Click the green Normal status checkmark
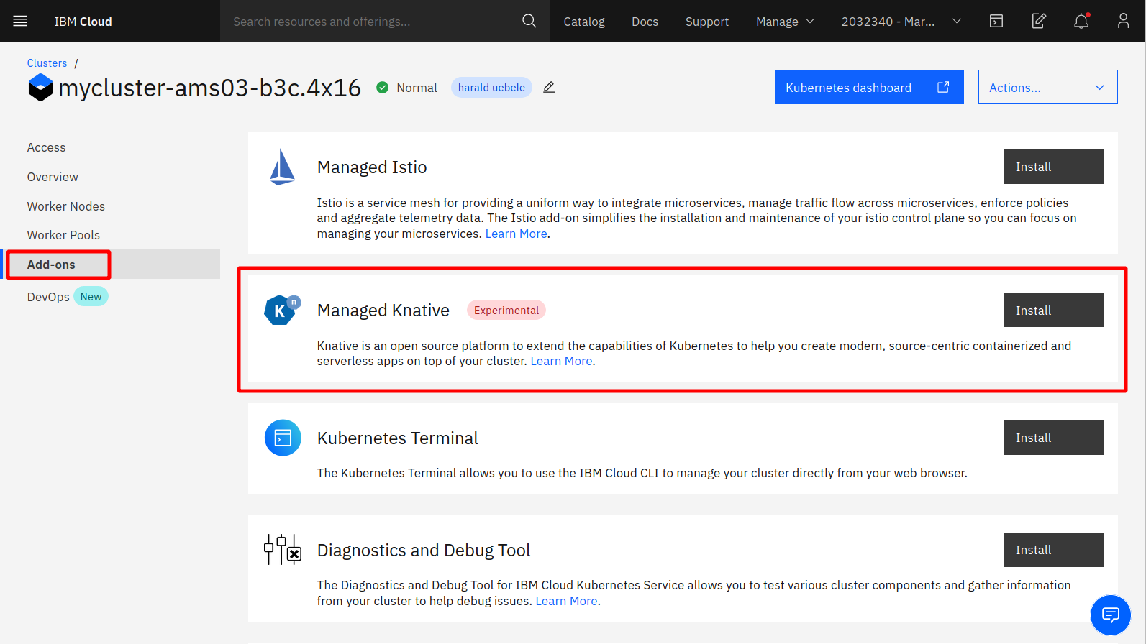1146x644 pixels. pos(383,88)
